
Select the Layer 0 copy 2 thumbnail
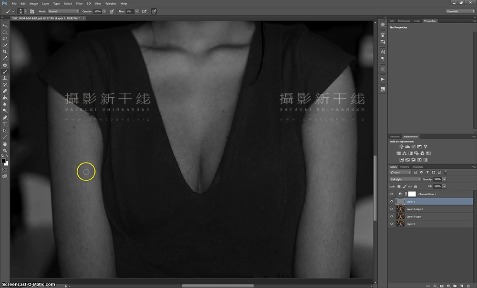point(400,209)
